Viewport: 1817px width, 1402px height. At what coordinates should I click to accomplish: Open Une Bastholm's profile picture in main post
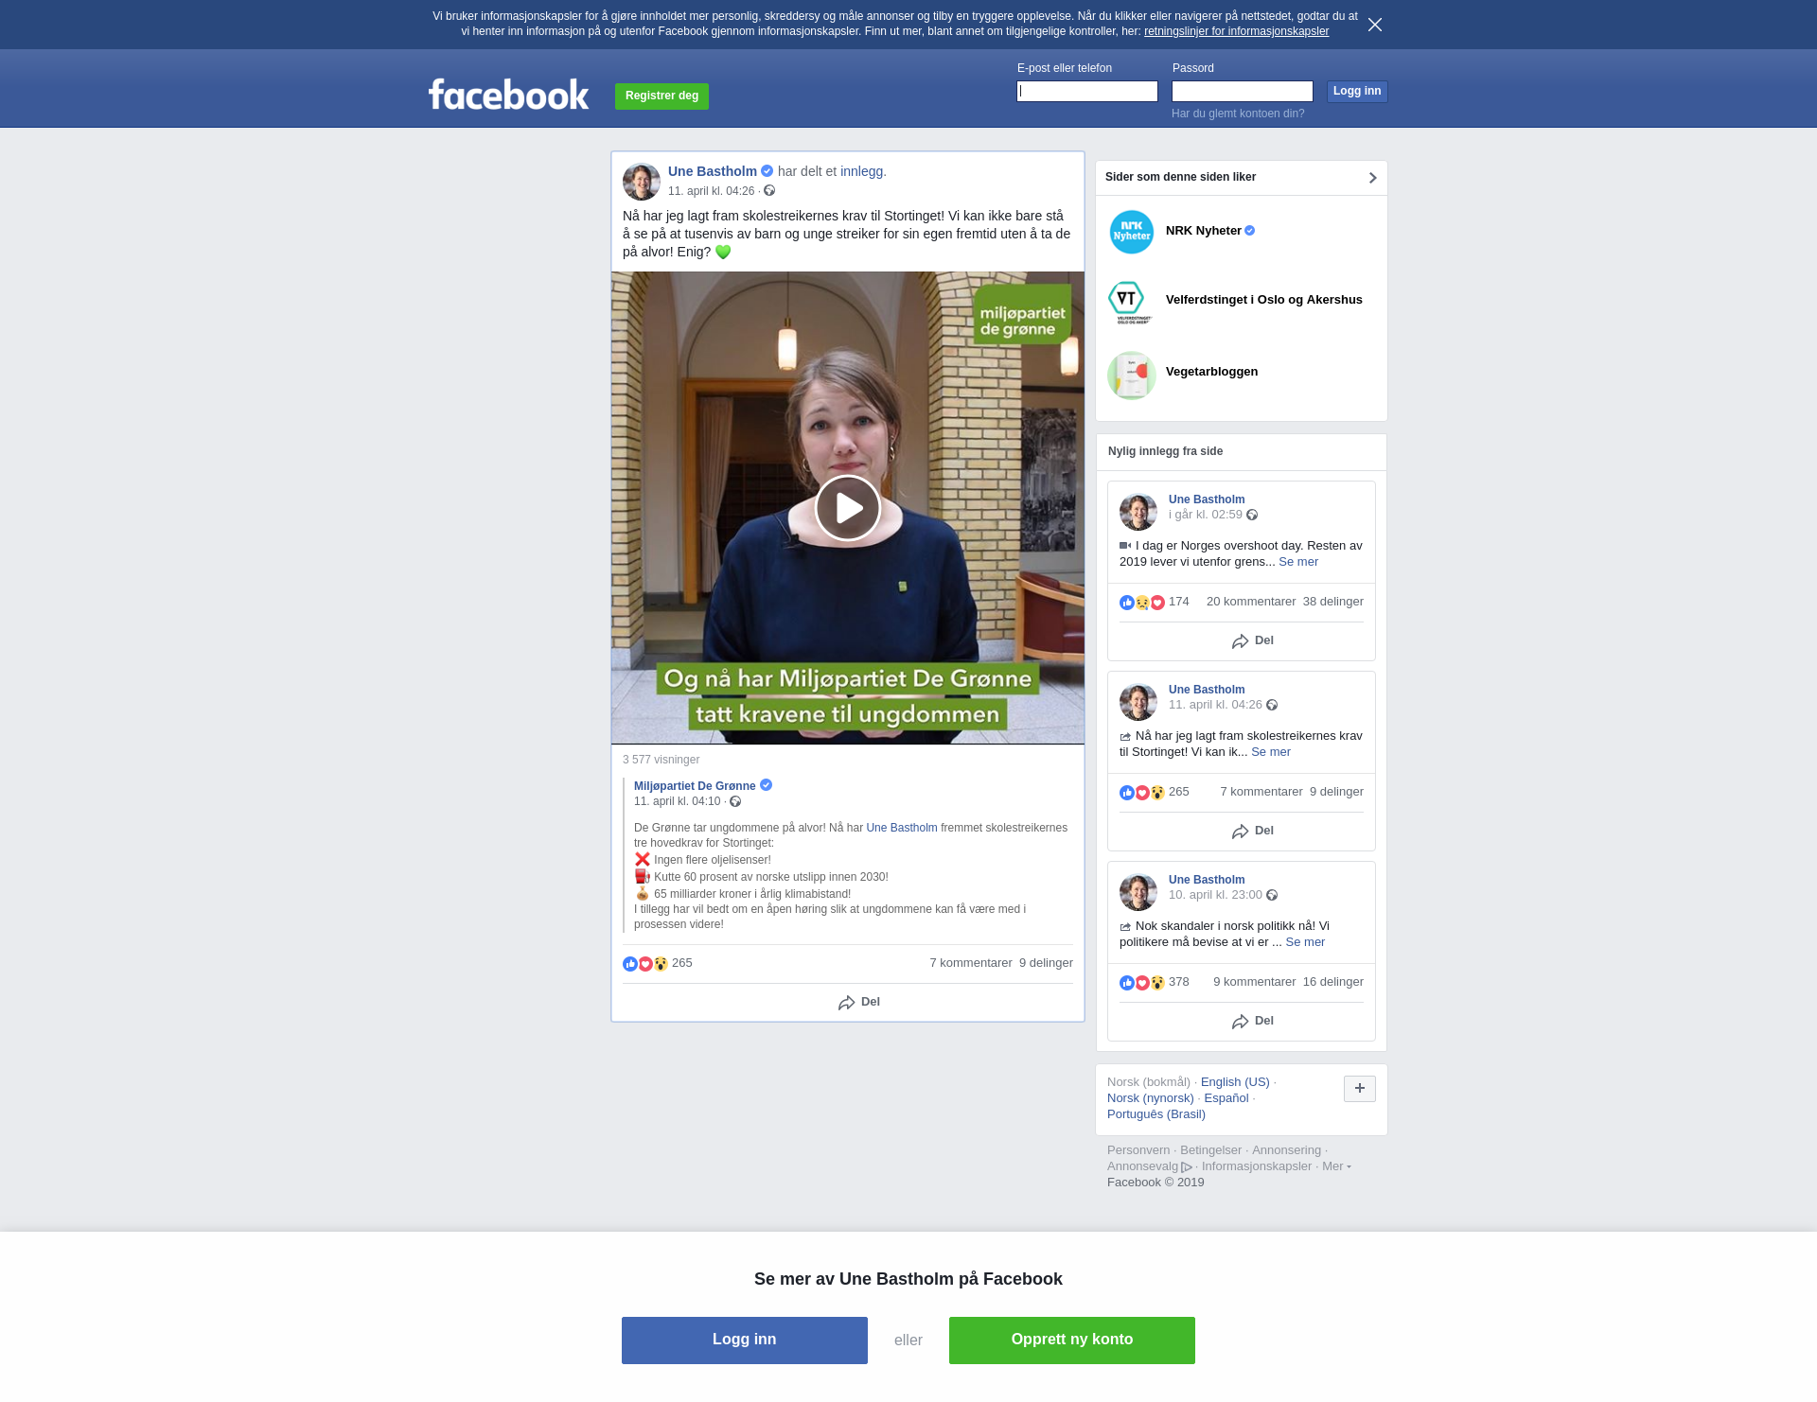coord(642,182)
